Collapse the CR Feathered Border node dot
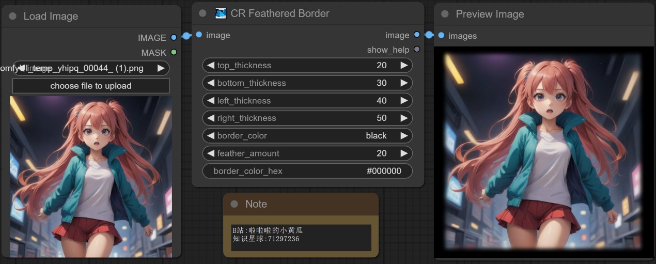 tap(202, 13)
